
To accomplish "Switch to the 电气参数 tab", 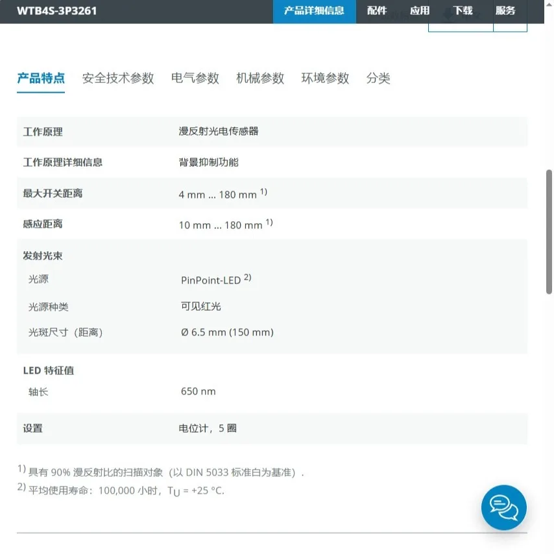I will click(195, 78).
